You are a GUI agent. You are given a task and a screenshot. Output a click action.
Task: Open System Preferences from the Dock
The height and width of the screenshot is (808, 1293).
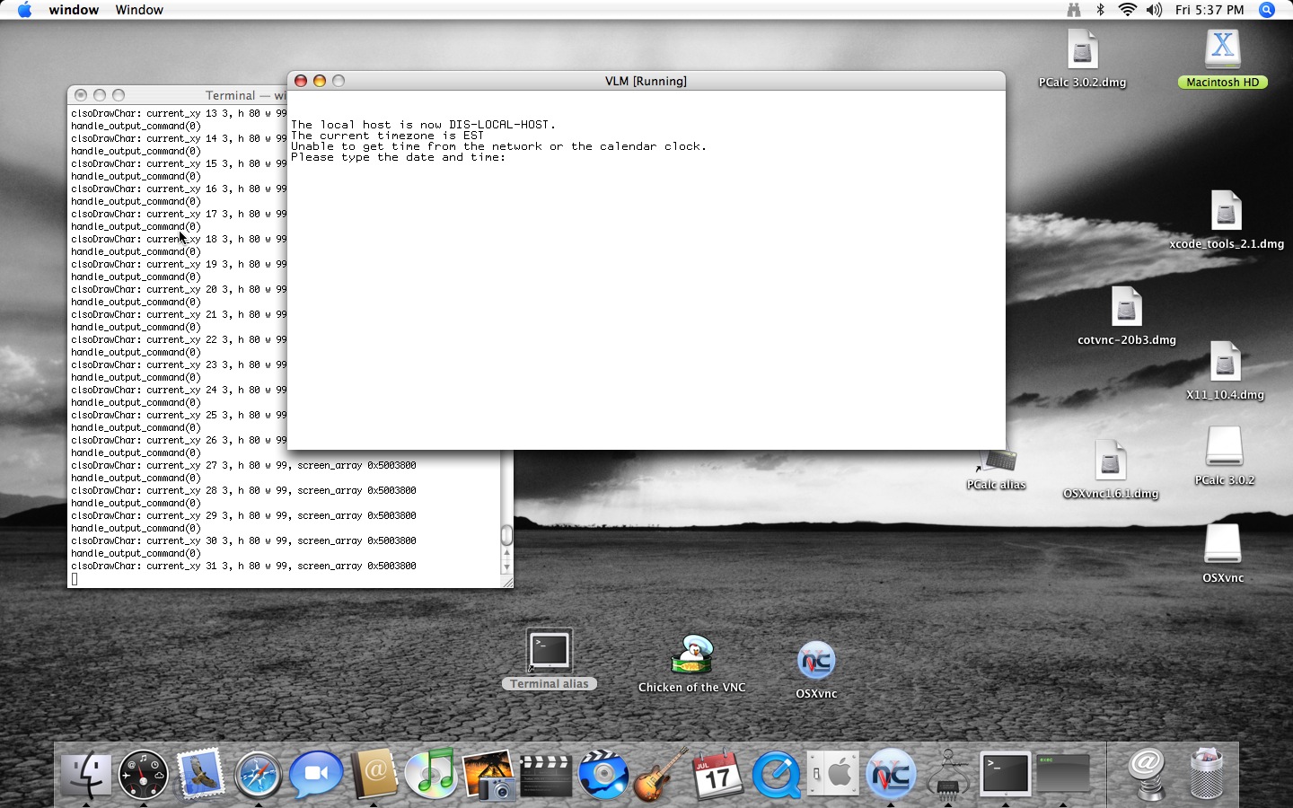[x=833, y=774]
